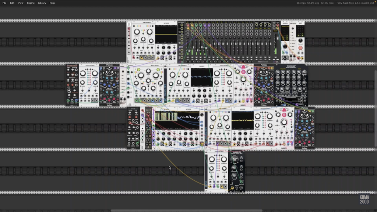The height and width of the screenshot is (212, 377).
Task: Click large center knob on middle-row pink module
Action: coord(243,79)
